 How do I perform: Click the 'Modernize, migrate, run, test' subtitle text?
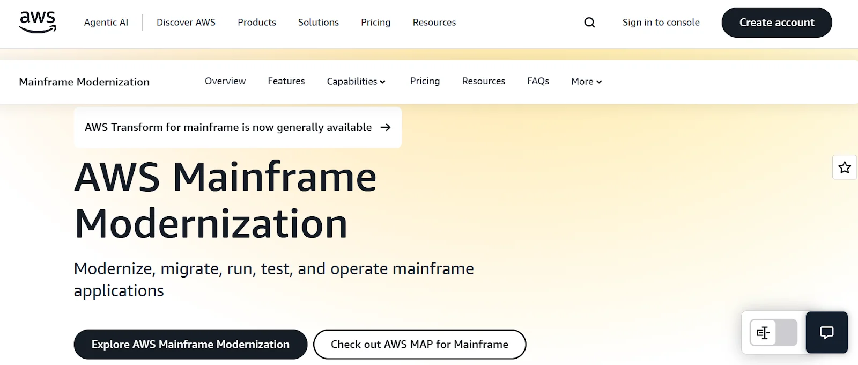274,279
